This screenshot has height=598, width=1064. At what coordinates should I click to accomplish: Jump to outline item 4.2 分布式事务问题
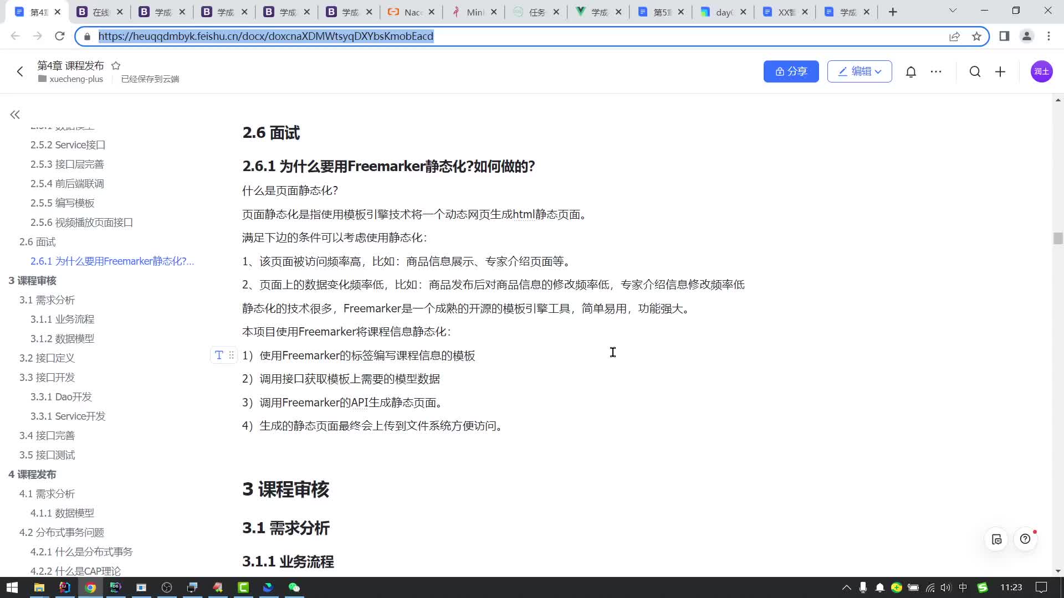pyautogui.click(x=62, y=533)
